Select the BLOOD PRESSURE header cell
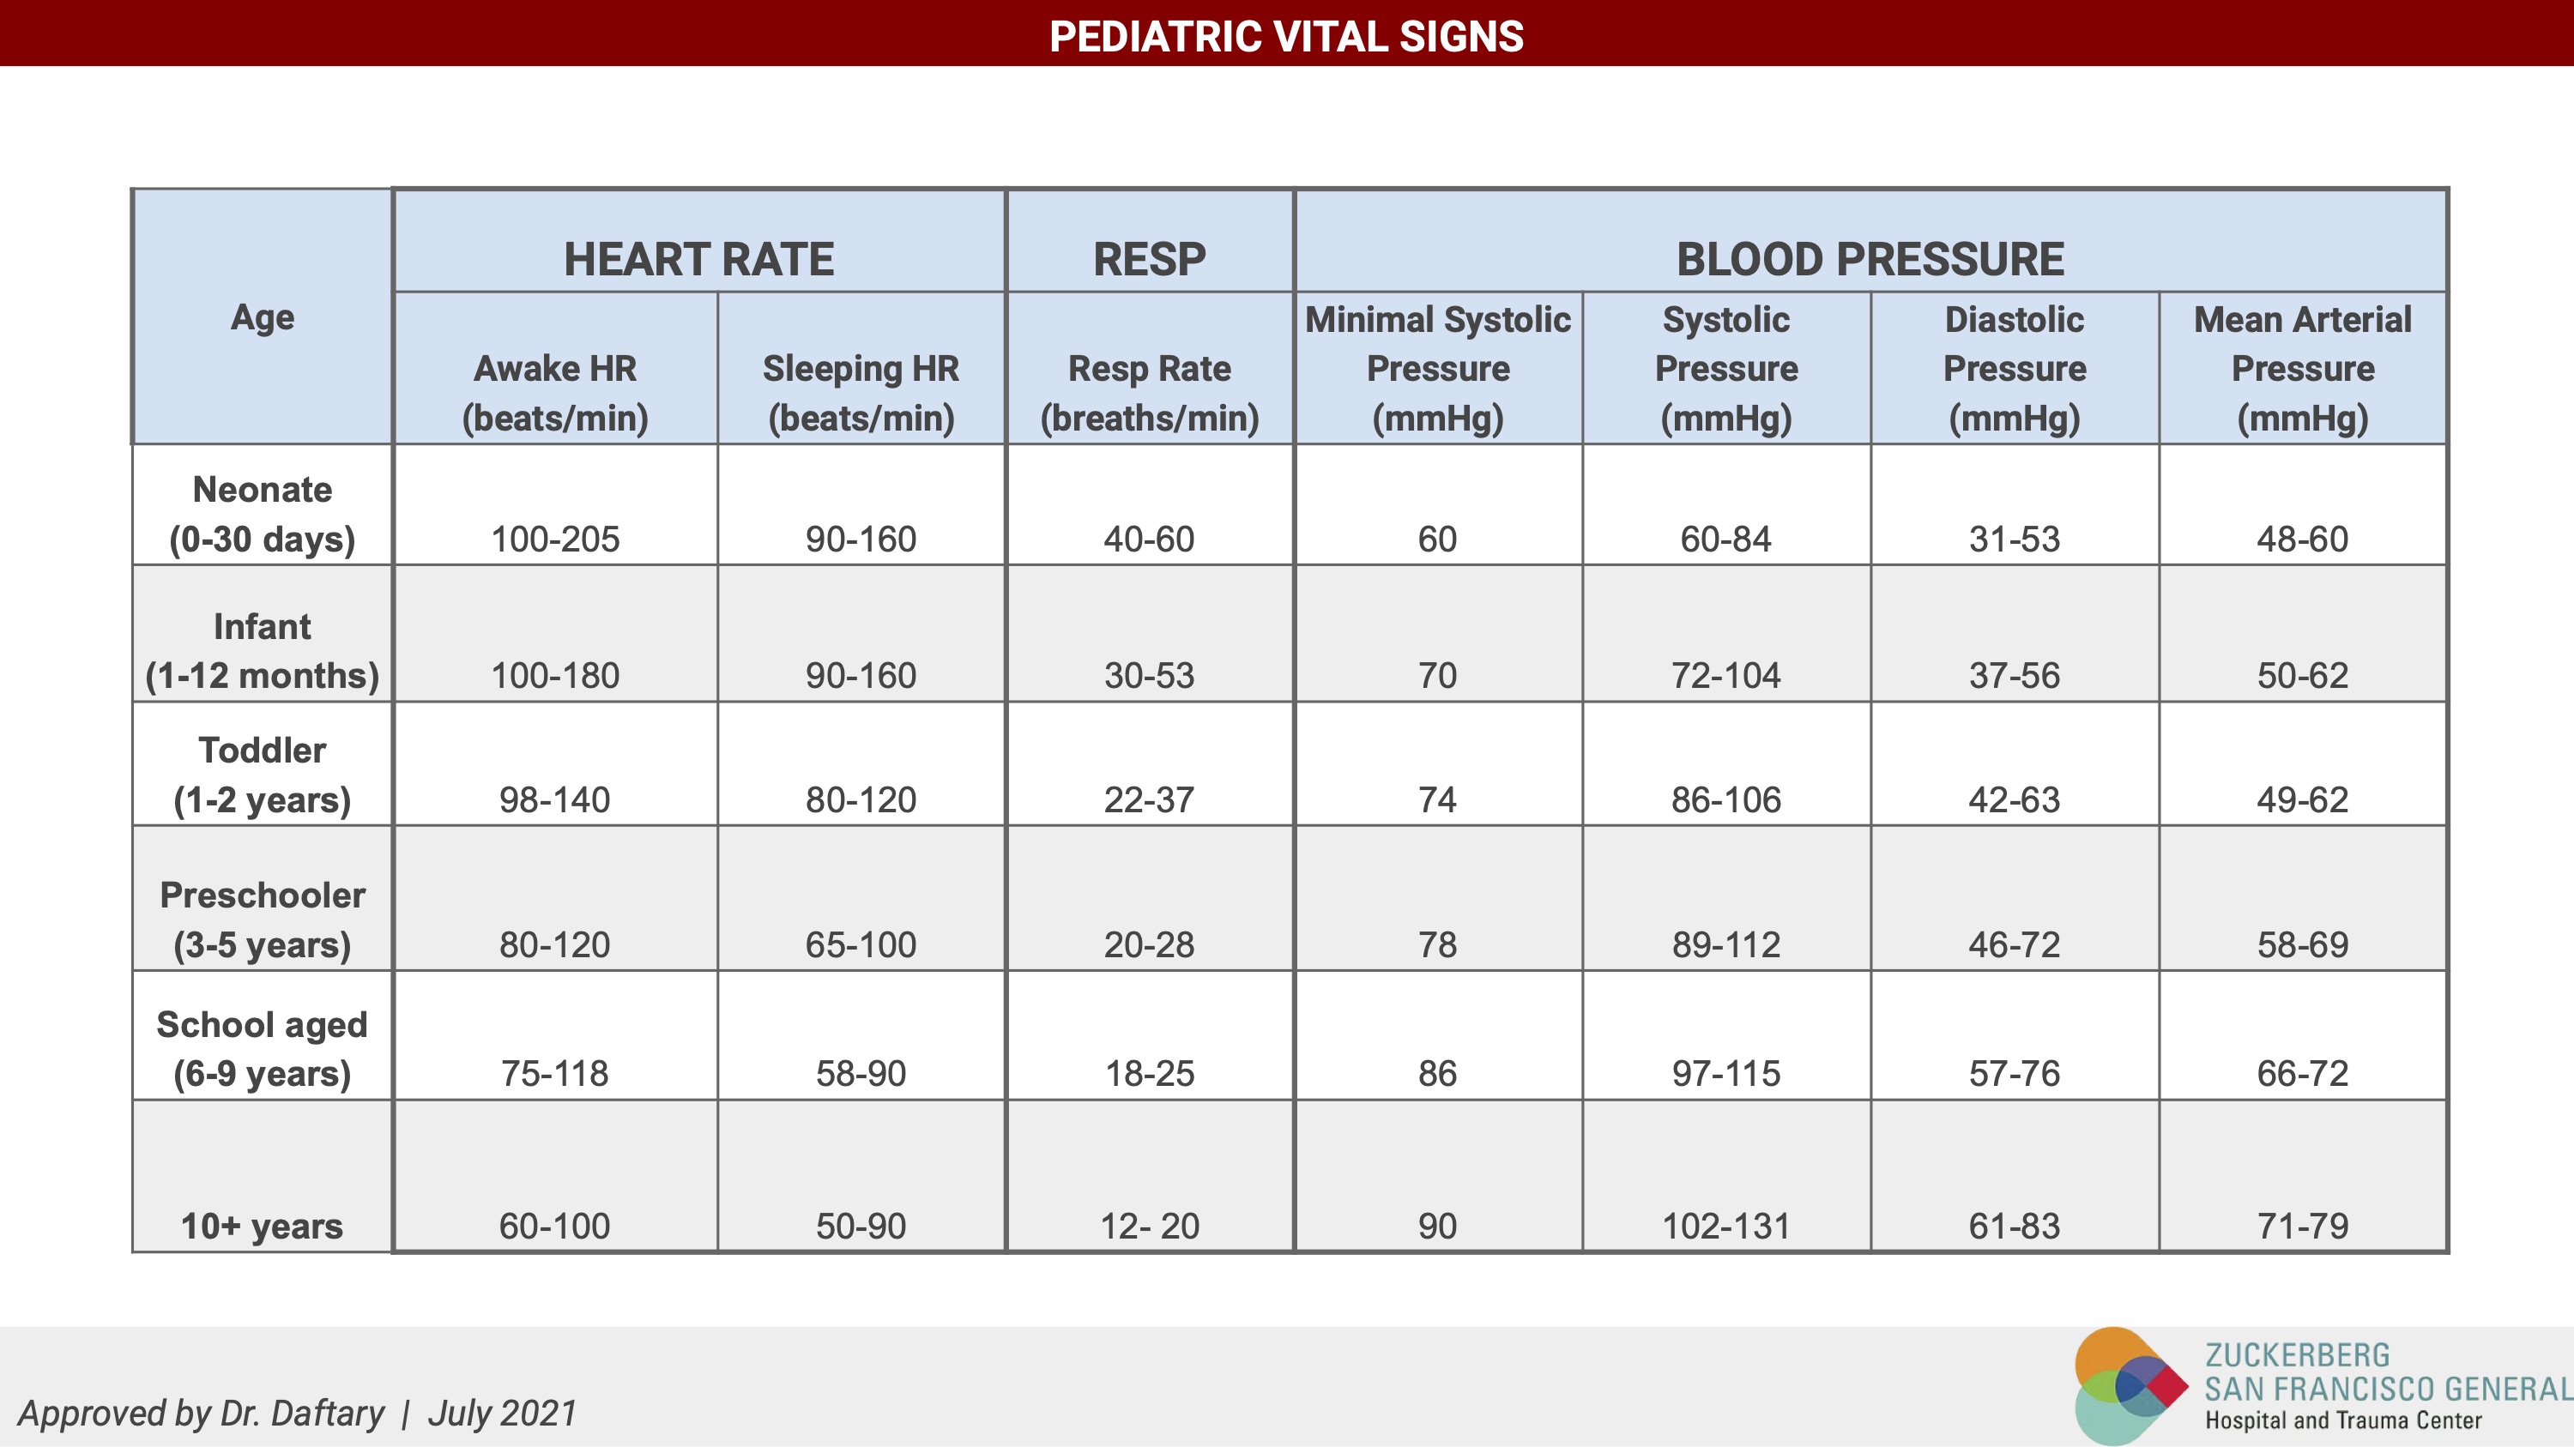This screenshot has width=2574, height=1447. point(1870,259)
